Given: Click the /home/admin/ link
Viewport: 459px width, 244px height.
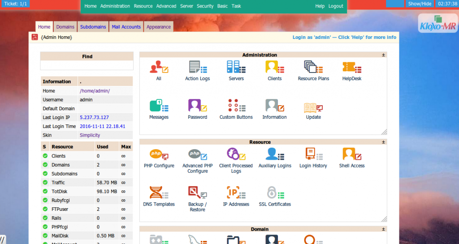Looking at the screenshot, I should click(95, 91).
